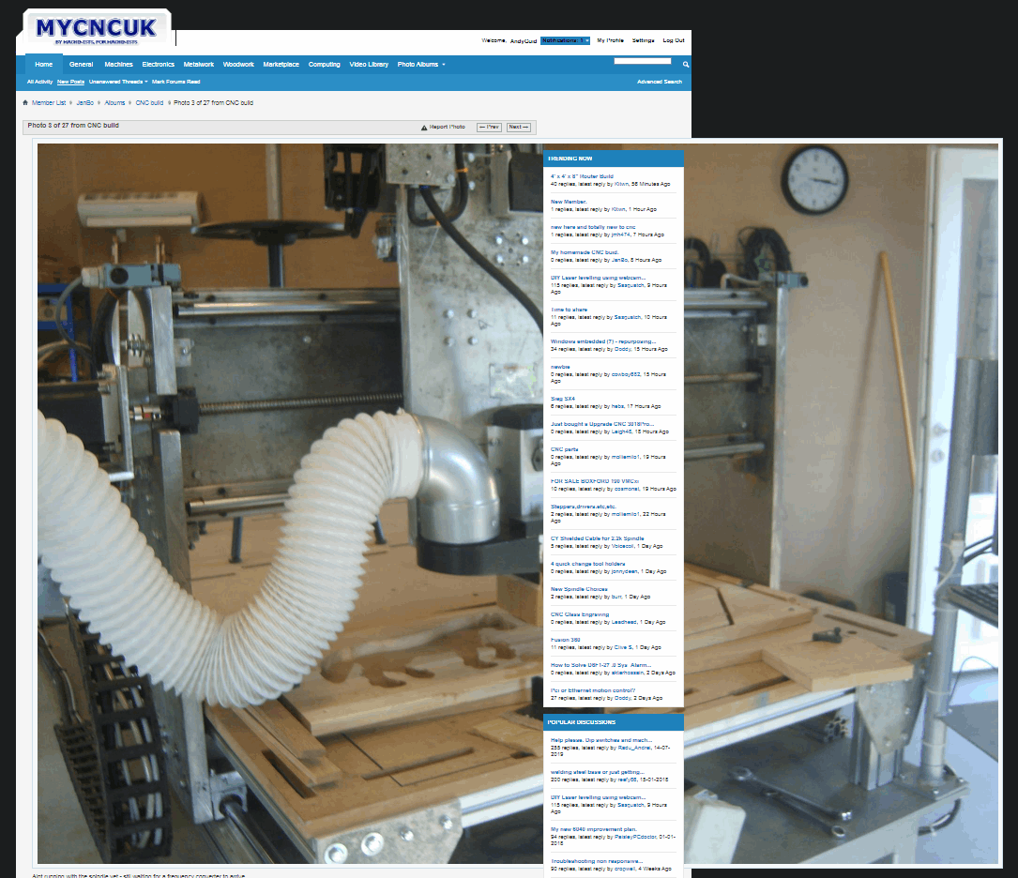Open the Notifications dropdown
This screenshot has height=878, width=1018.
point(565,41)
